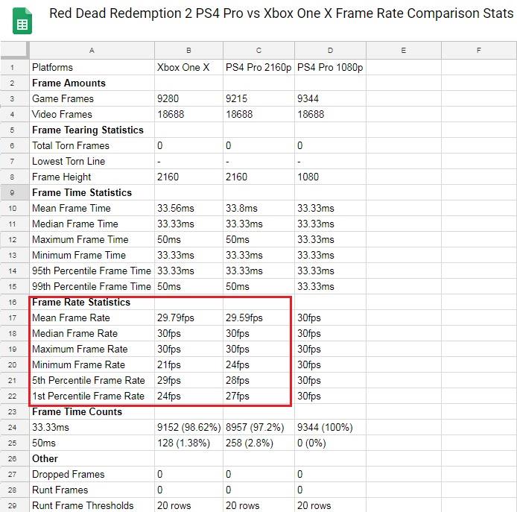Click the '29.79fps' cell
The width and height of the screenshot is (517, 512).
(188, 317)
